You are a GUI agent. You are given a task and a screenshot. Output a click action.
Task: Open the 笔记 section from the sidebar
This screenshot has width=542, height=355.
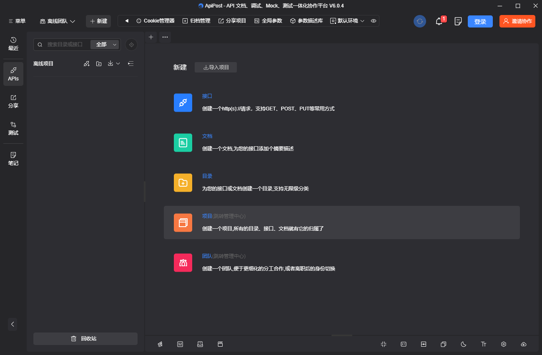13,159
